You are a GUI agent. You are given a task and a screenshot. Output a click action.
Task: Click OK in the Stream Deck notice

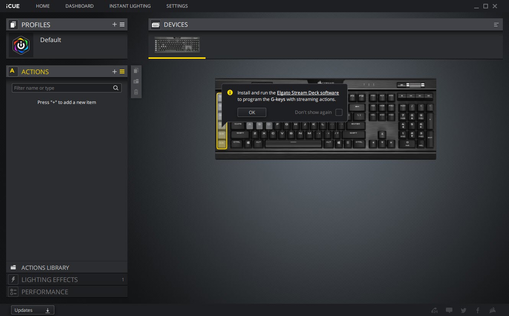252,112
